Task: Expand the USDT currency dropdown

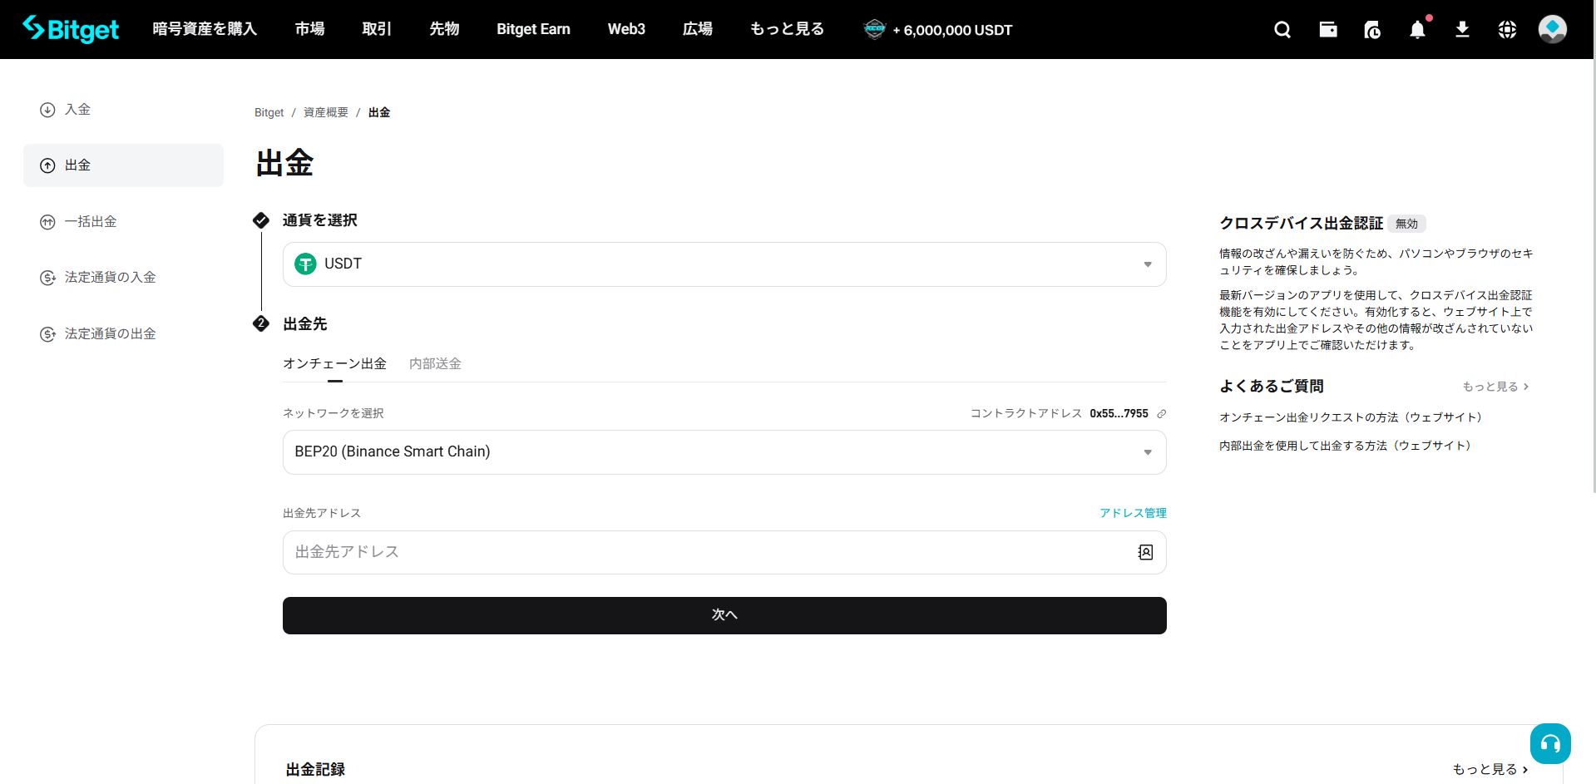Action: click(1147, 264)
